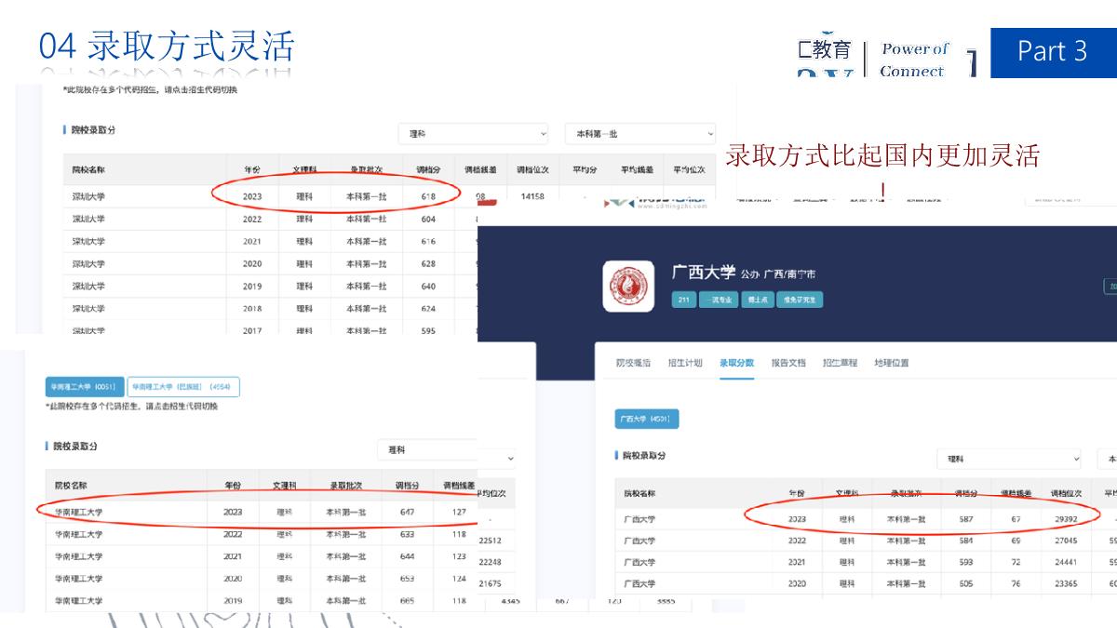
Task: Click the 647 score for 华南理工大学 2023
Action: 407,512
